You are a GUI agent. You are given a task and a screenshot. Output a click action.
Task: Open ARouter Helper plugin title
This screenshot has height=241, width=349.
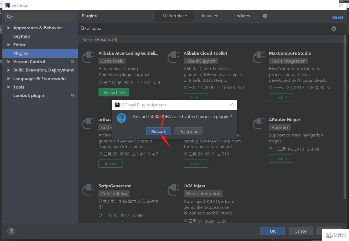tap(285, 120)
